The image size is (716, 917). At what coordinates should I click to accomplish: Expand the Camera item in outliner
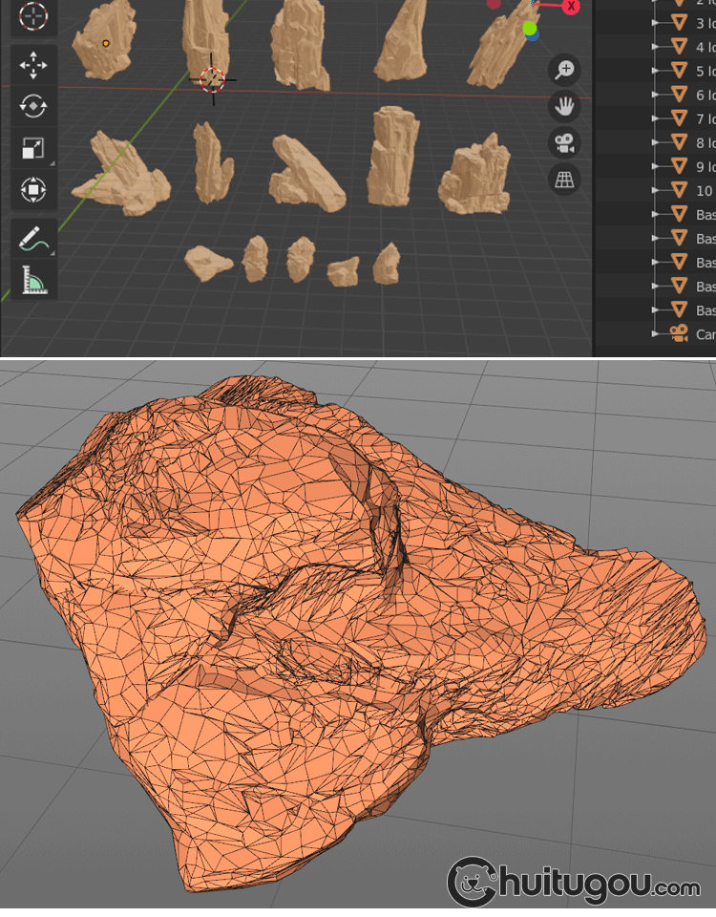[x=655, y=334]
